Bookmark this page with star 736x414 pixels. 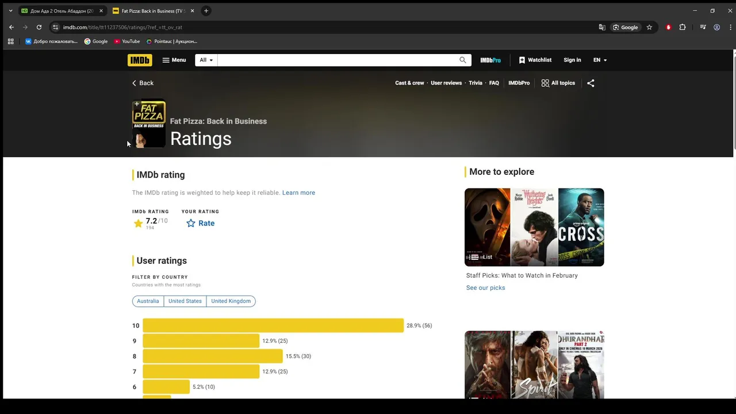(x=649, y=27)
